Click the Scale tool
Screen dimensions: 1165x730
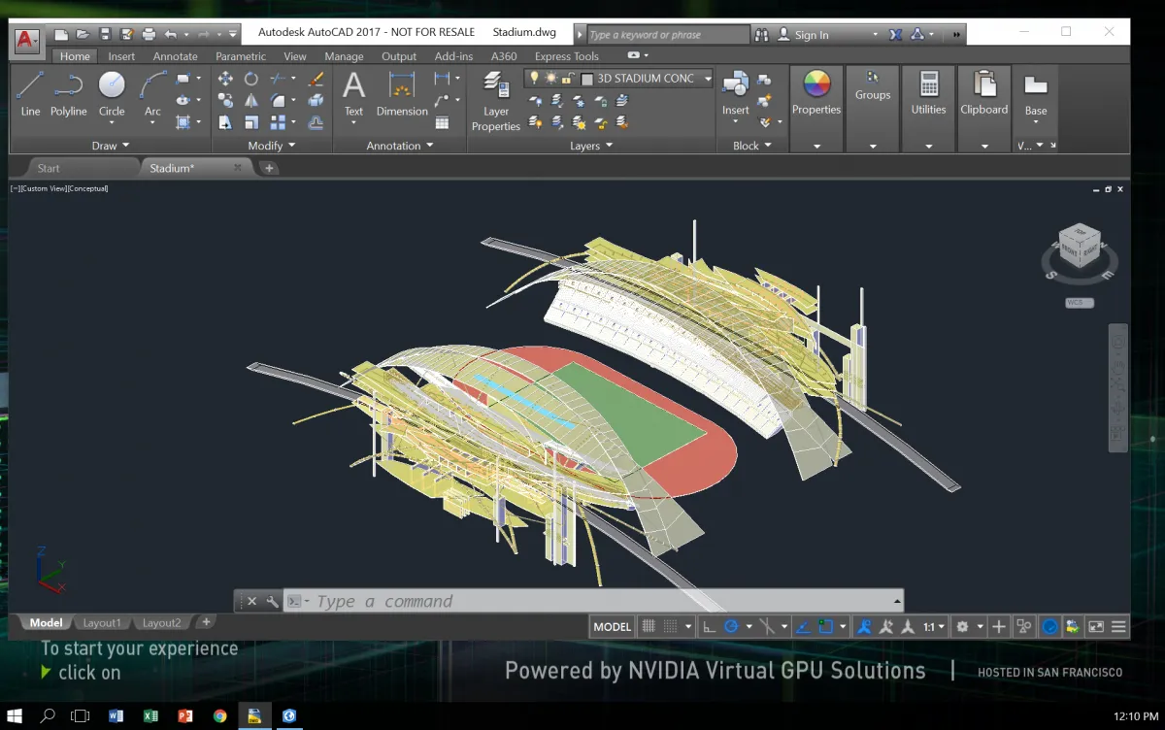tap(251, 122)
